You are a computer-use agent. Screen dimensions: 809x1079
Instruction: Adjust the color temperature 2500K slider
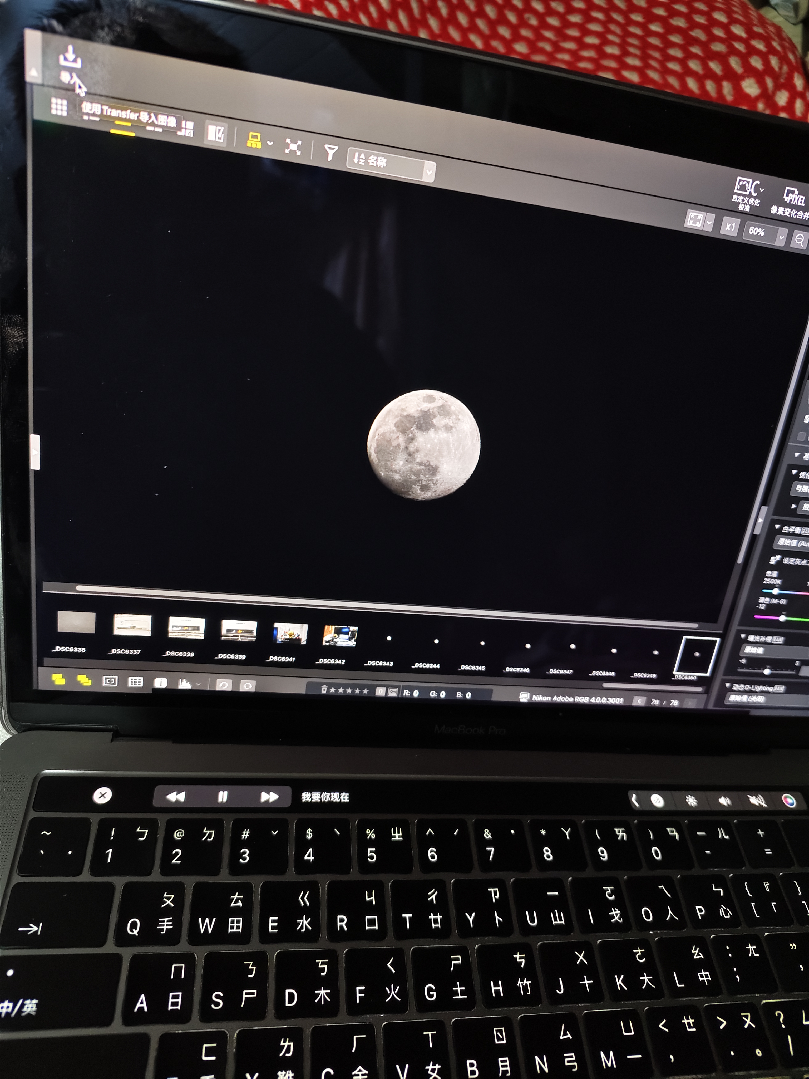[x=775, y=591]
